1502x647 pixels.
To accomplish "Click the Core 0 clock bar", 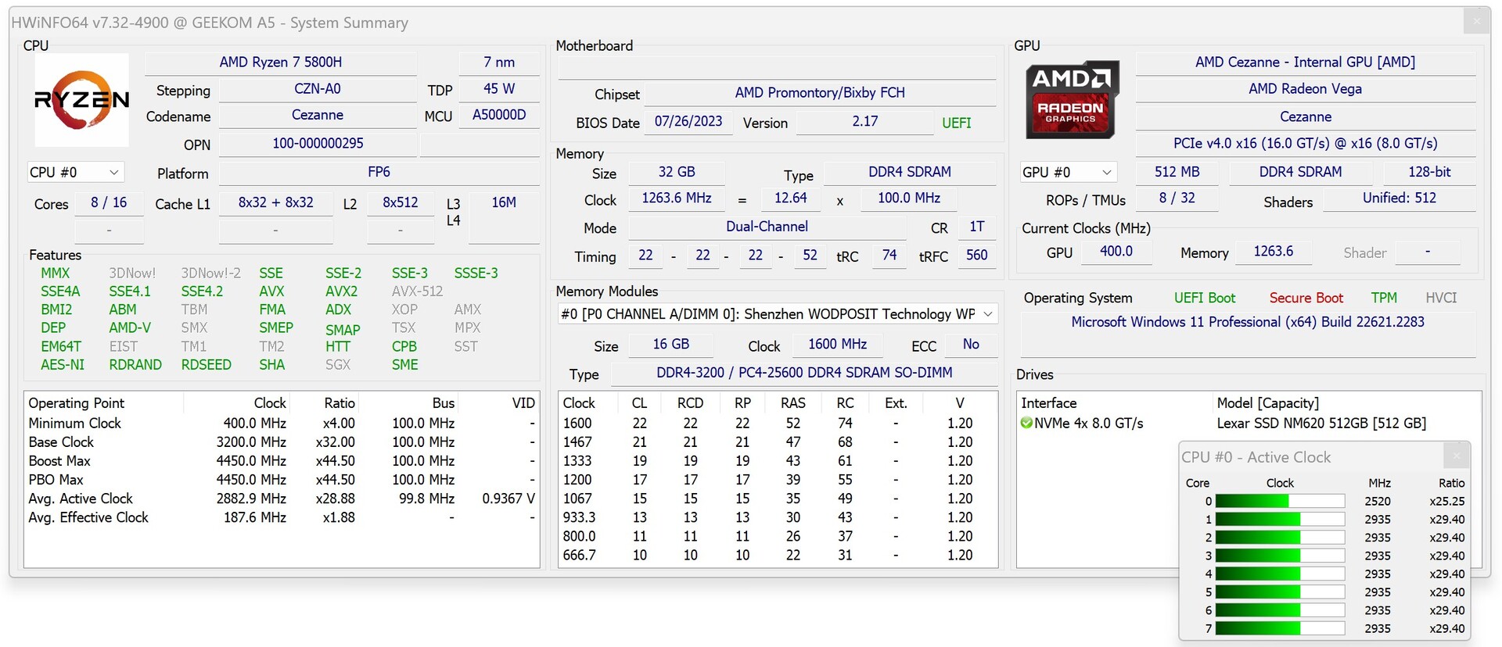I will coord(1279,502).
